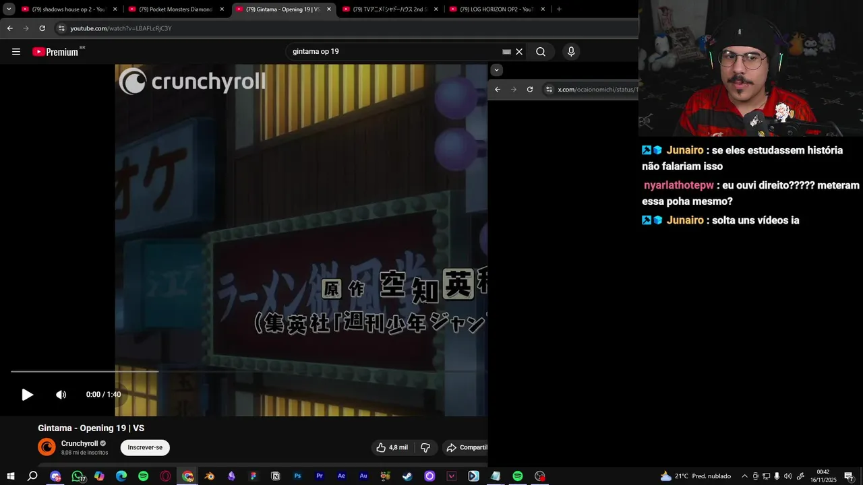Image resolution: width=863 pixels, height=485 pixels.
Task: Open the clock showing 00:42
Action: pyautogui.click(x=823, y=476)
